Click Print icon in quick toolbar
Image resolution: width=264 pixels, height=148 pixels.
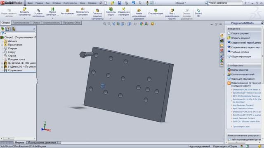[x=126, y=3]
